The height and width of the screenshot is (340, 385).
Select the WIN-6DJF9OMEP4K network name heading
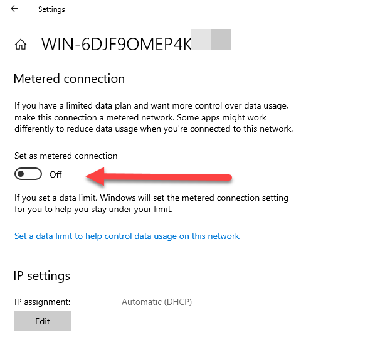pos(116,44)
